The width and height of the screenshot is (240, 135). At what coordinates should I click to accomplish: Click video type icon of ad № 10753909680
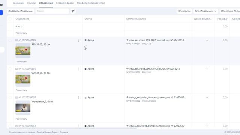pyautogui.click(x=16, y=69)
